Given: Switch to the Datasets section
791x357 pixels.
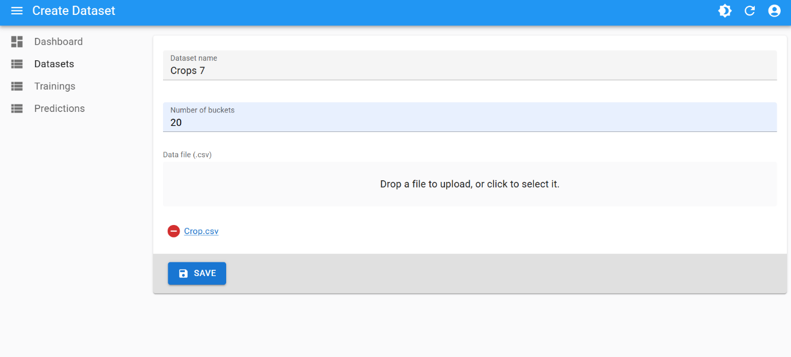Looking at the screenshot, I should click(x=55, y=64).
